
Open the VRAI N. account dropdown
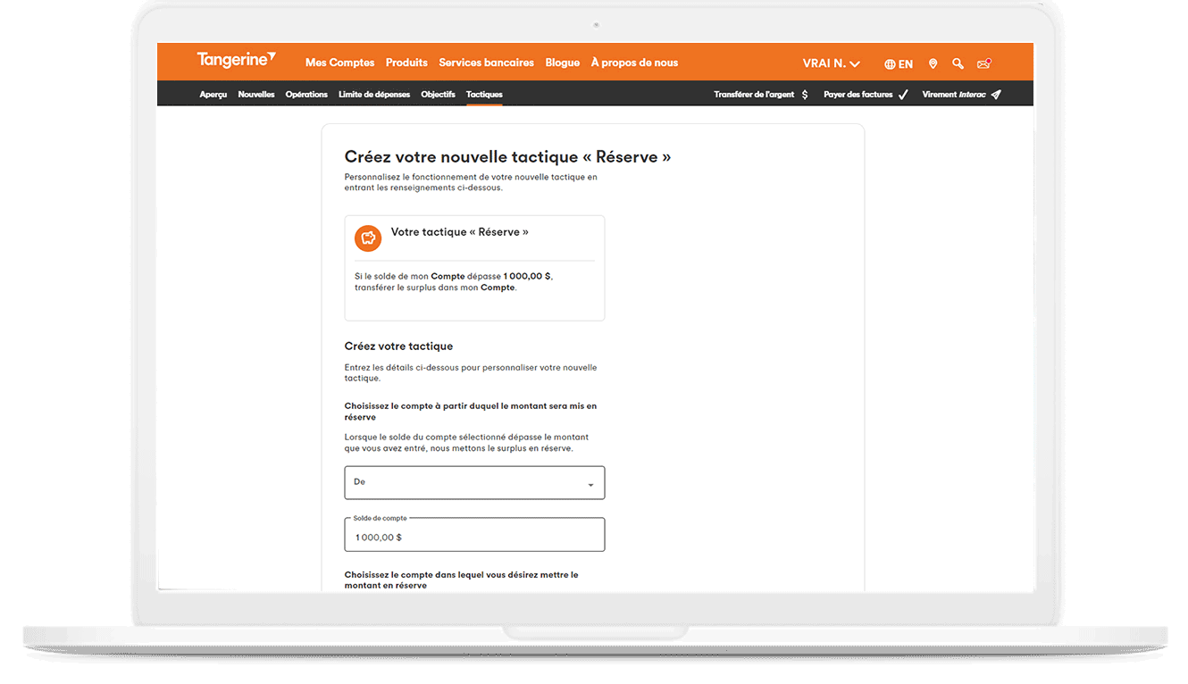click(831, 63)
